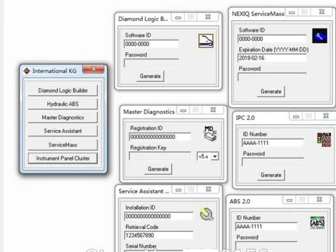Image resolution: width=336 pixels, height=252 pixels.
Task: Click the ABS 2.0 logo icon
Action: click(317, 223)
